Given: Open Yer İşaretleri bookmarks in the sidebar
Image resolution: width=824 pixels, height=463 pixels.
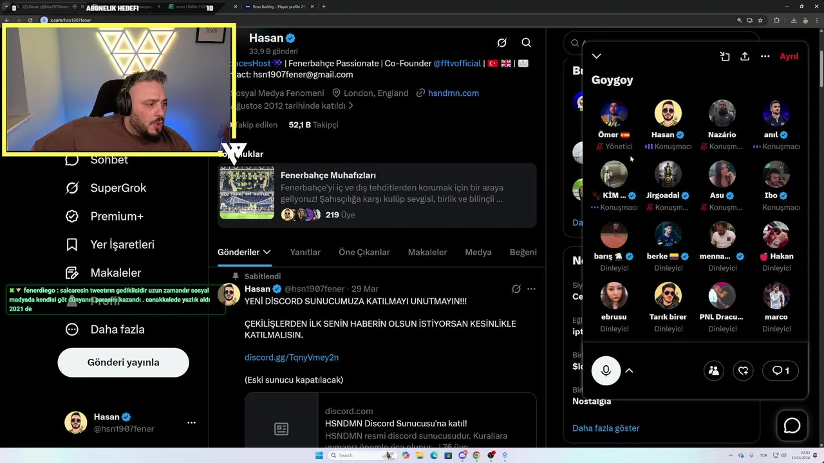Looking at the screenshot, I should (109, 244).
